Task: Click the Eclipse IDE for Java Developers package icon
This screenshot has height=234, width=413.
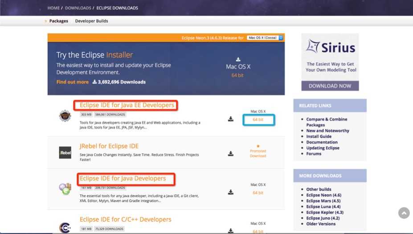Action: pos(65,189)
